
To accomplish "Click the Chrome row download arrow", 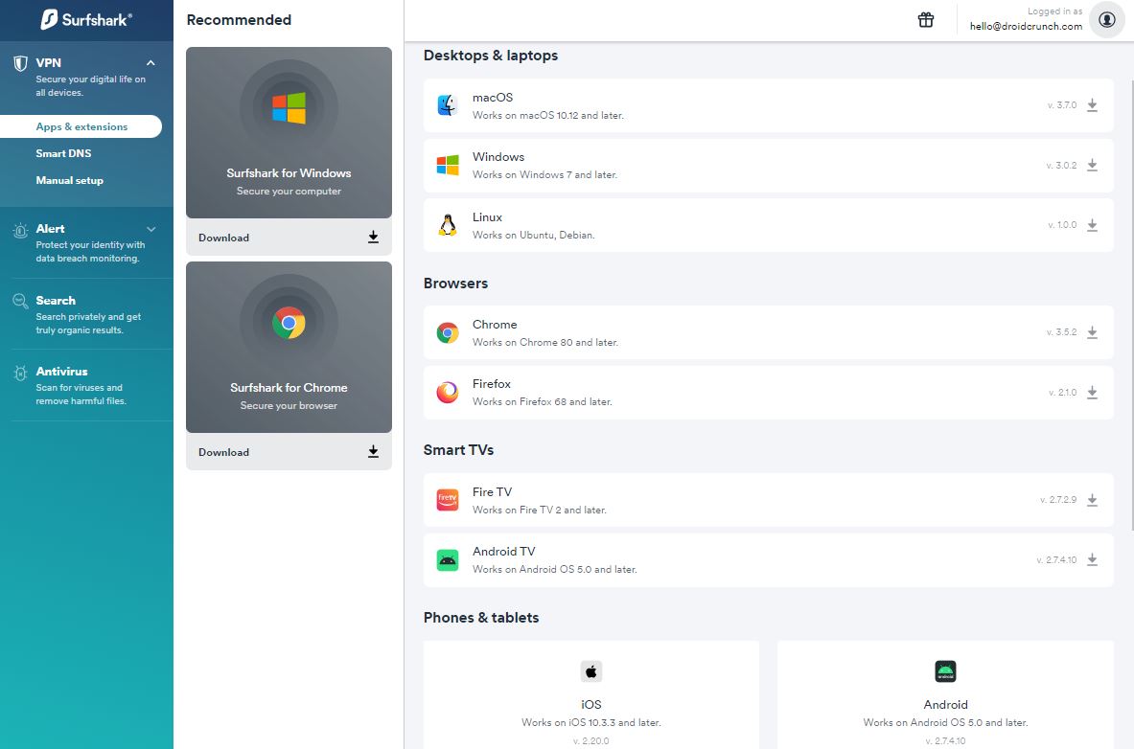I will [1092, 332].
